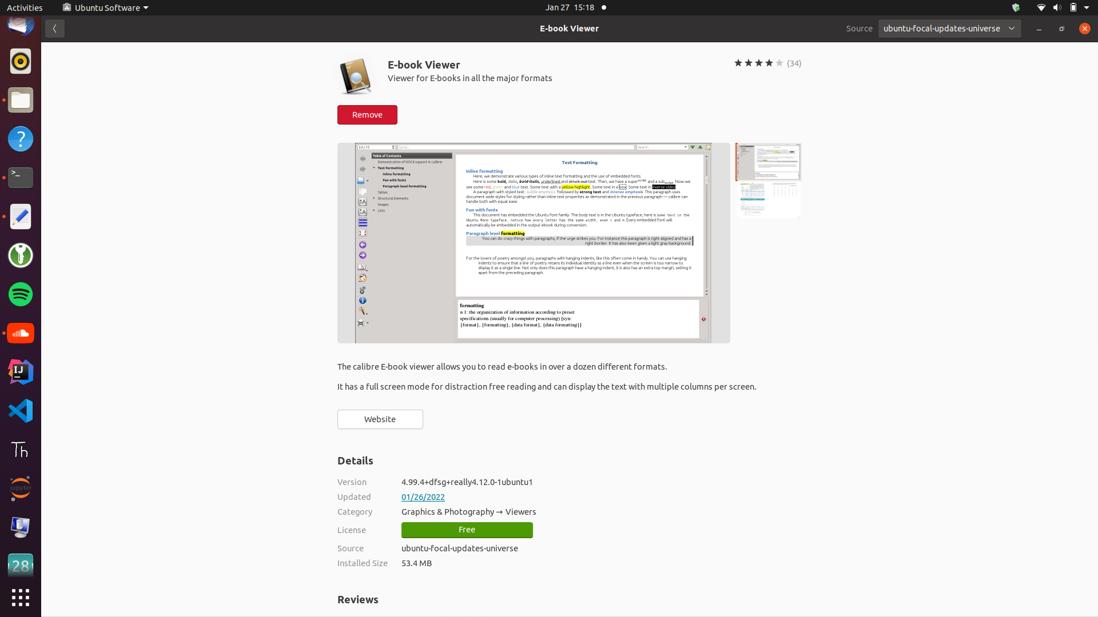Open Files manager from dock
The width and height of the screenshot is (1098, 617).
click(x=21, y=101)
